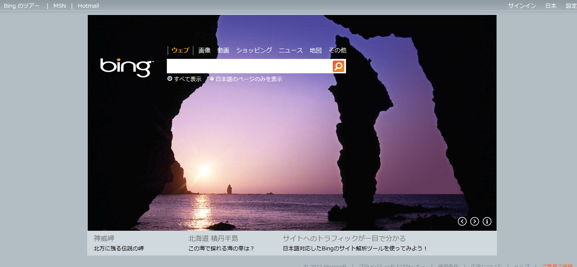577x267 pixels.
Task: Expand the その他 menu
Action: point(337,50)
